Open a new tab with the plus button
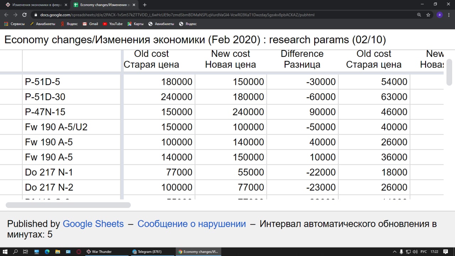This screenshot has height=256, width=455. tap(145, 5)
